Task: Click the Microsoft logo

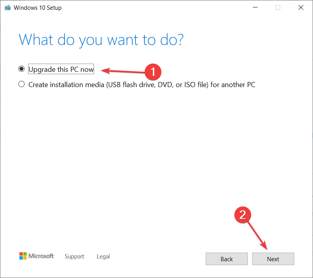Action: (x=36, y=256)
